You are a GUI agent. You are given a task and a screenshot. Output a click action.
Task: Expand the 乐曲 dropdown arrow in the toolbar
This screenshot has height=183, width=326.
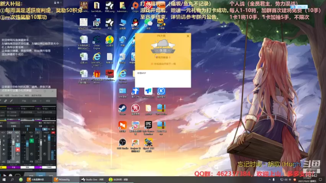[x=41, y=101]
